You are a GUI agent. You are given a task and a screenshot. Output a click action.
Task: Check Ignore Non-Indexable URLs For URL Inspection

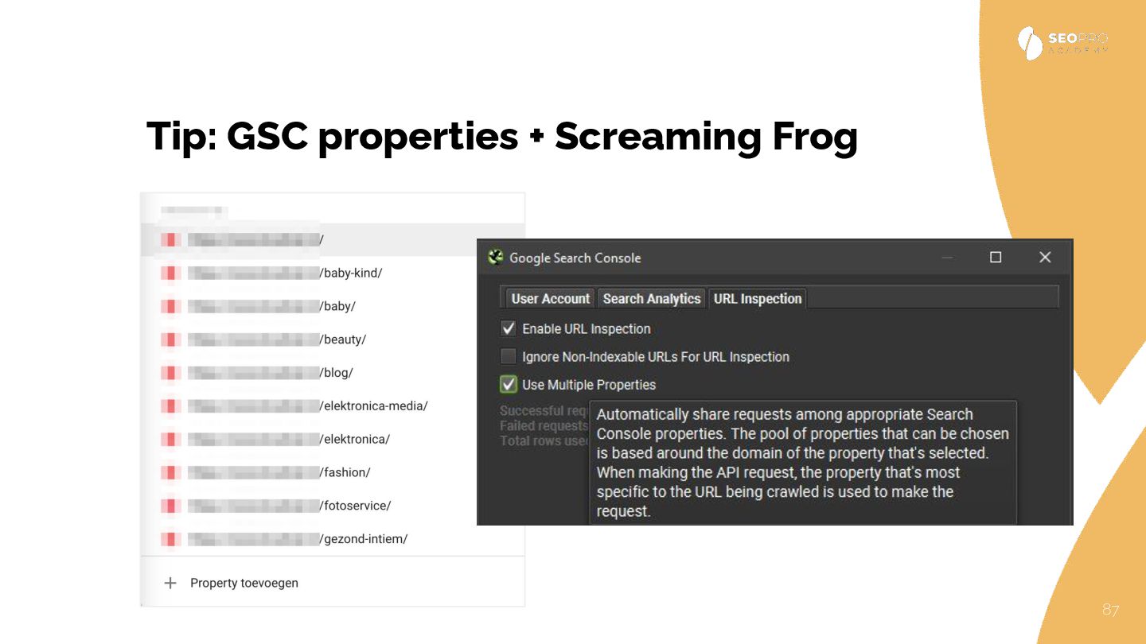[x=509, y=356]
